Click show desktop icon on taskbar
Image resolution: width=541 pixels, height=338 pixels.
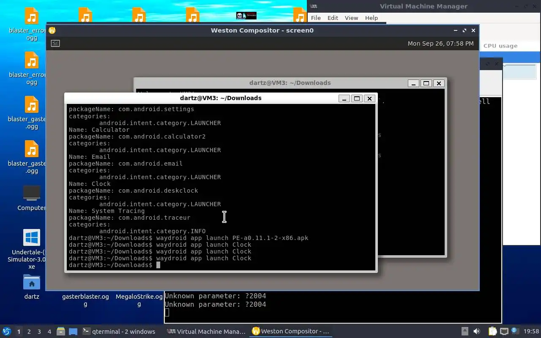tap(73, 332)
